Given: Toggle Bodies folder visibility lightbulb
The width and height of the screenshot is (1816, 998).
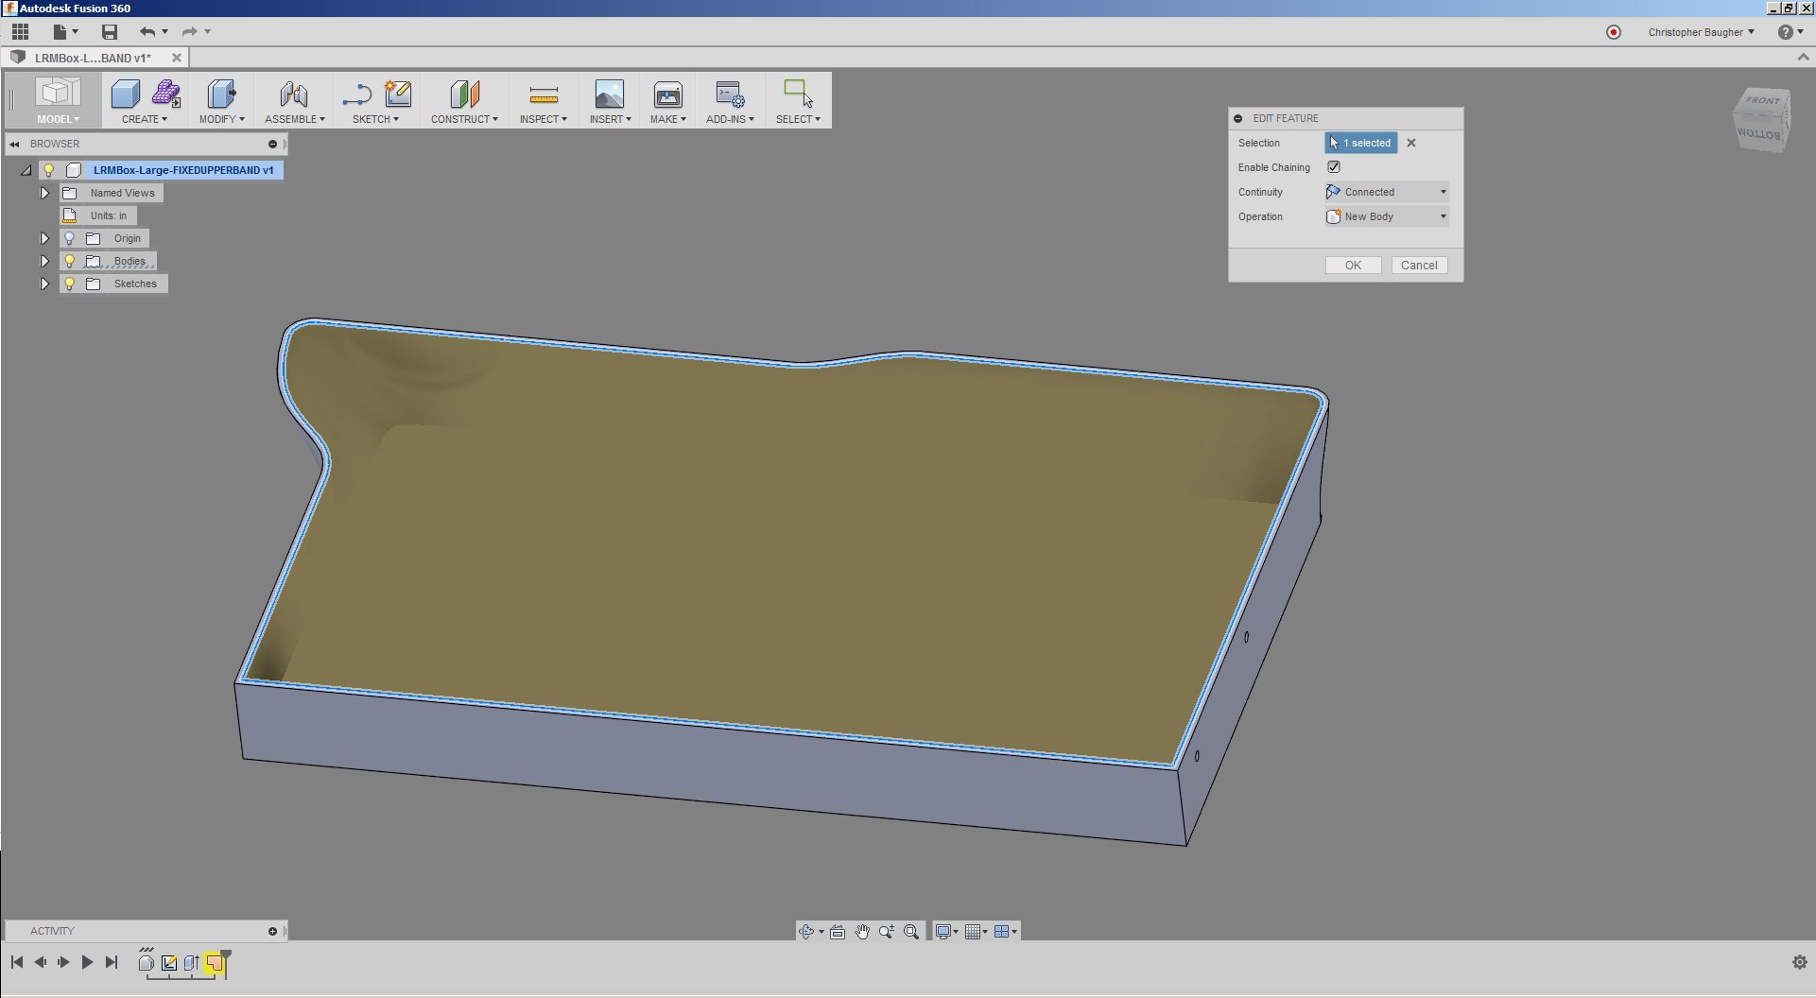Looking at the screenshot, I should pos(70,261).
